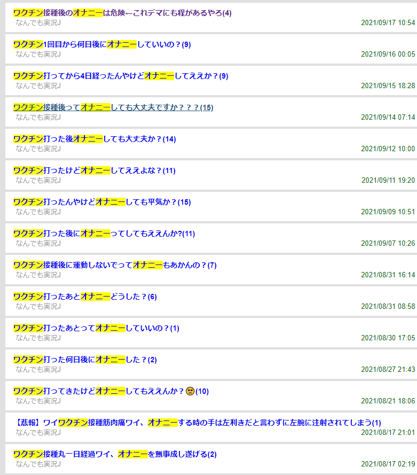Open thread posted 2021/09/09 10:51
The height and width of the screenshot is (475, 417).
[101, 202]
